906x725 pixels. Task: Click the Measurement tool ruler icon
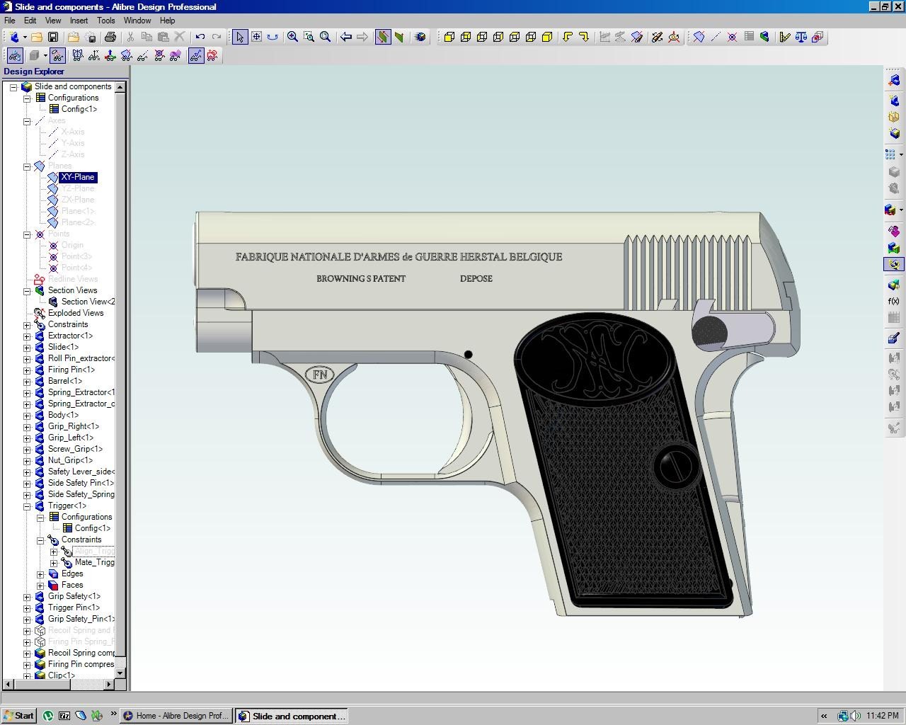coord(784,37)
